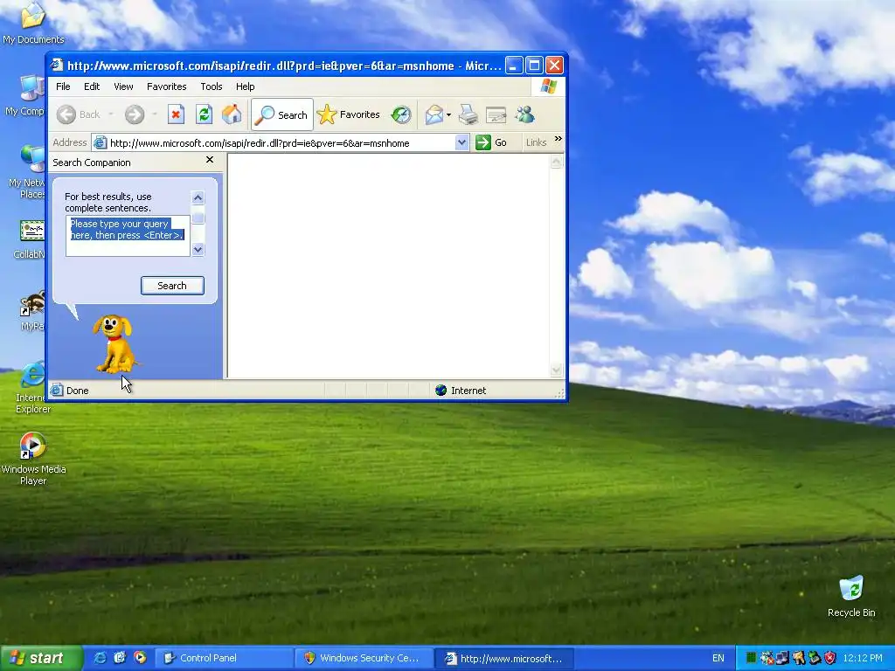This screenshot has height=671, width=895.
Task: Open the View menu
Action: point(123,86)
